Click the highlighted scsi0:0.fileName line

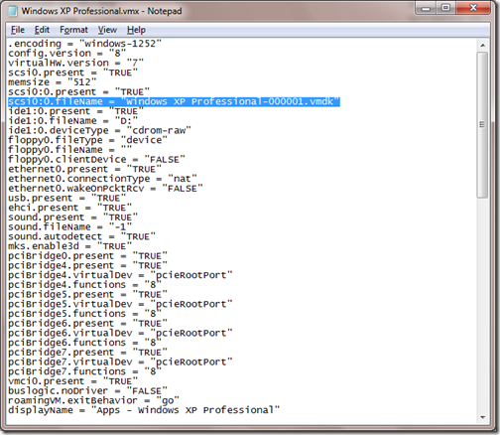(174, 101)
